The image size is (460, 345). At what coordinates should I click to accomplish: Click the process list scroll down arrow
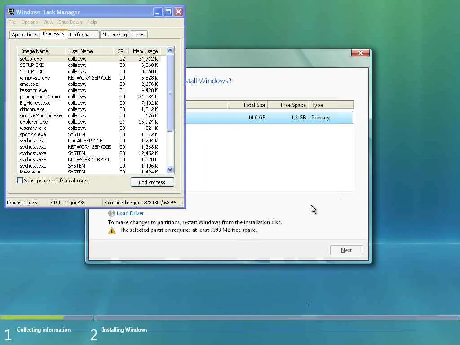pos(170,169)
